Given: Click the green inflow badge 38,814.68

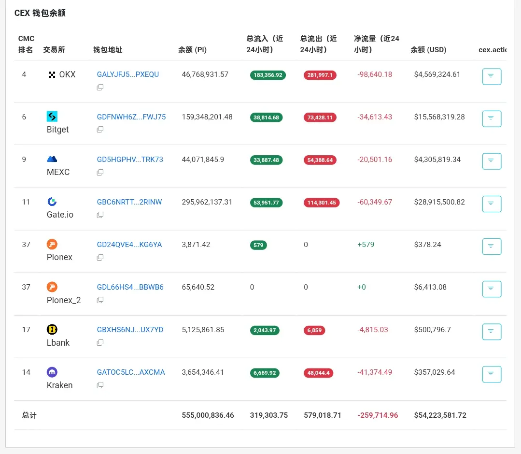Looking at the screenshot, I should tap(266, 117).
